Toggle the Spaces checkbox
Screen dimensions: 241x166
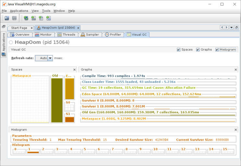click(x=178, y=49)
